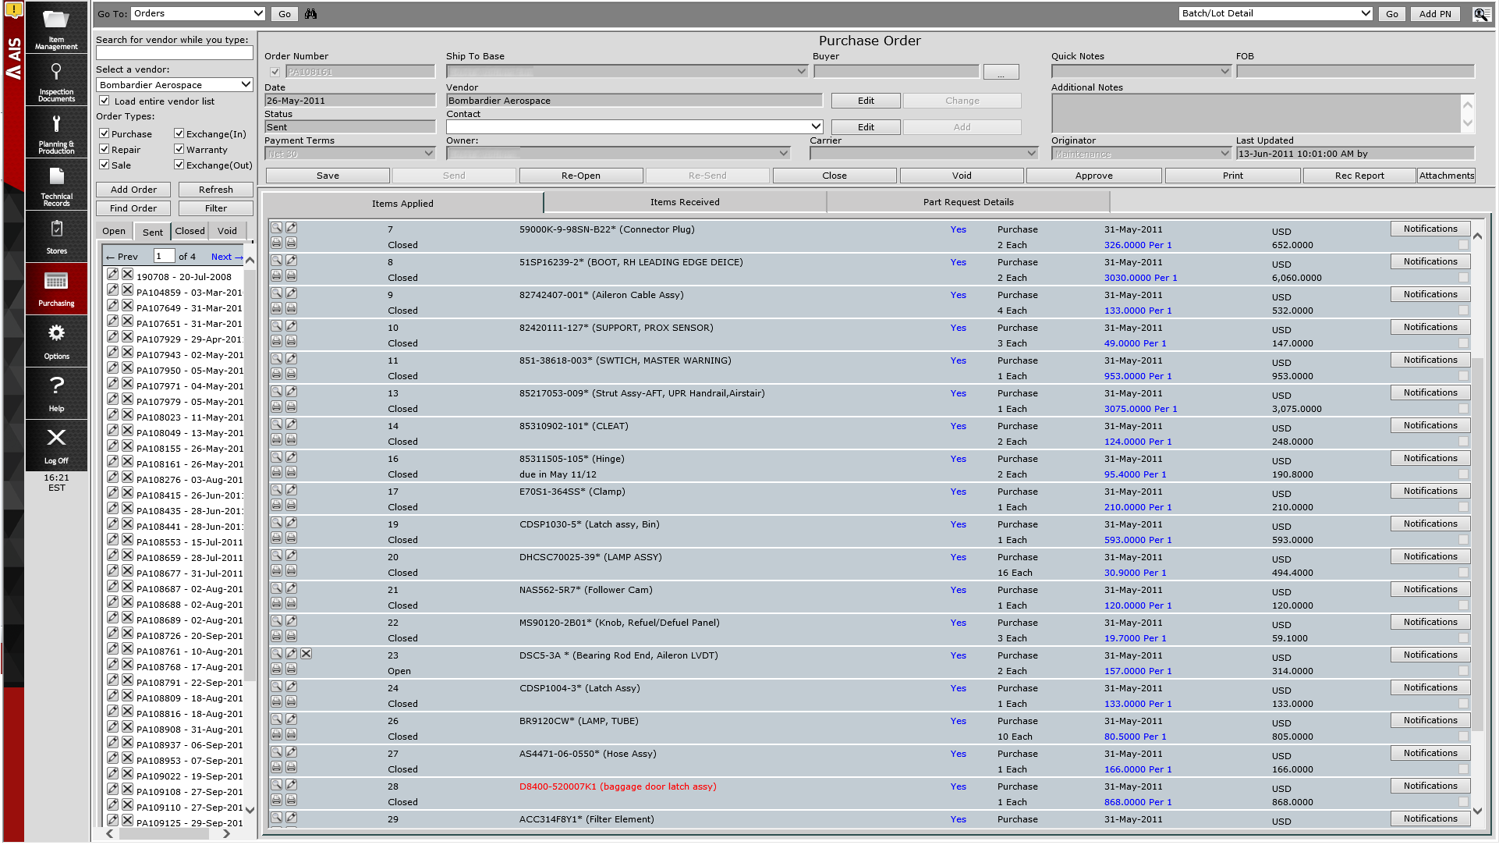Click the binoculars search icon

[x=310, y=14]
